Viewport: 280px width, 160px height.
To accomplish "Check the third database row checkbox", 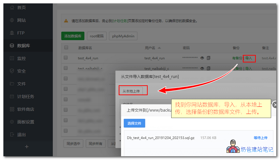I will pos(66,78).
